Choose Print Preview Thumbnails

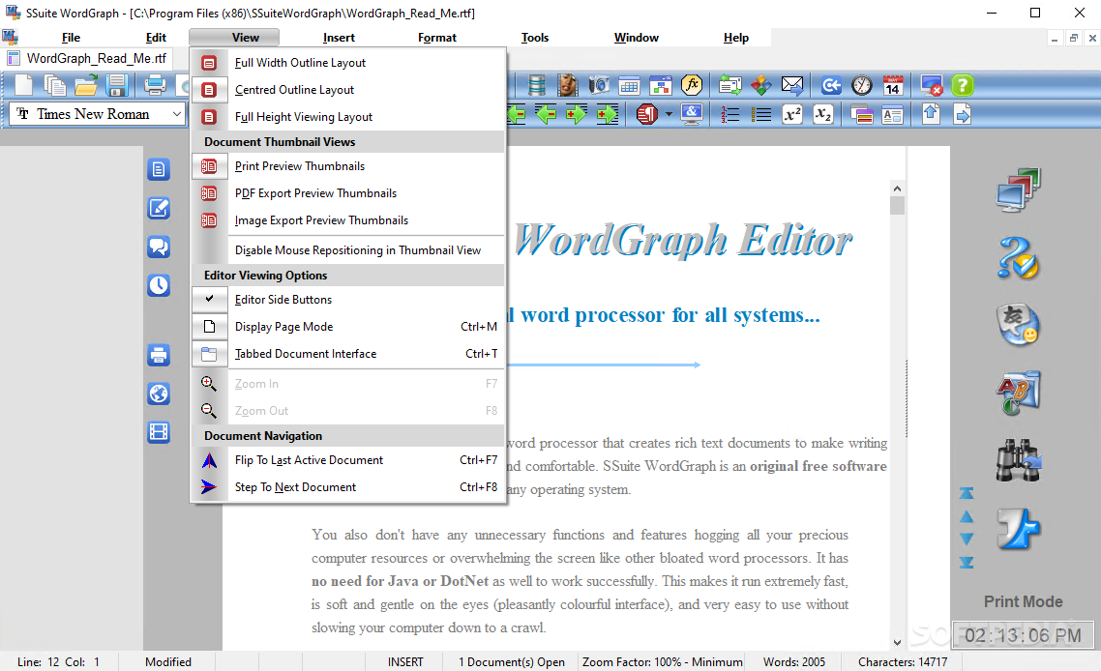click(348, 166)
